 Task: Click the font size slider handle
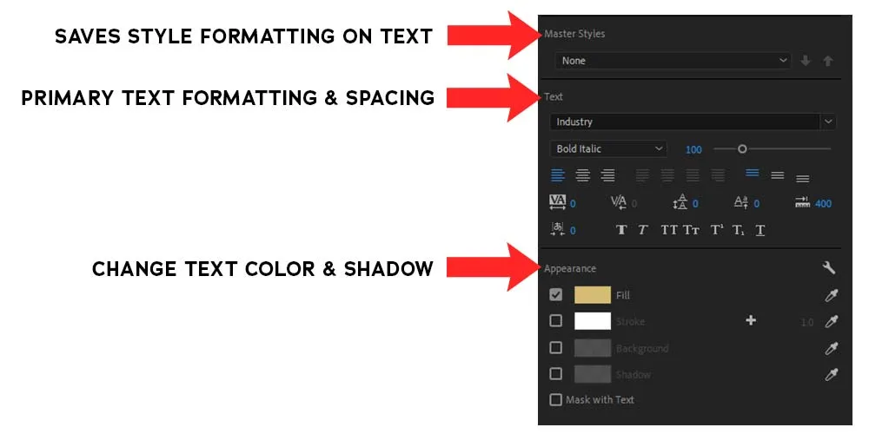(x=742, y=148)
